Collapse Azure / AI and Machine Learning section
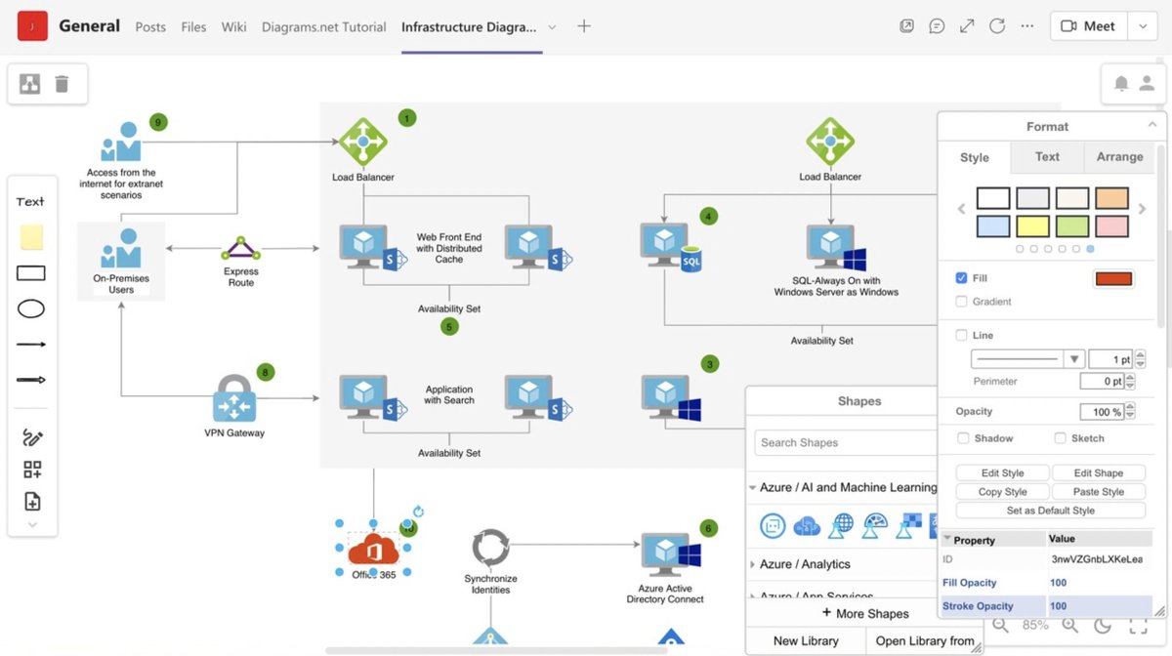 click(753, 487)
